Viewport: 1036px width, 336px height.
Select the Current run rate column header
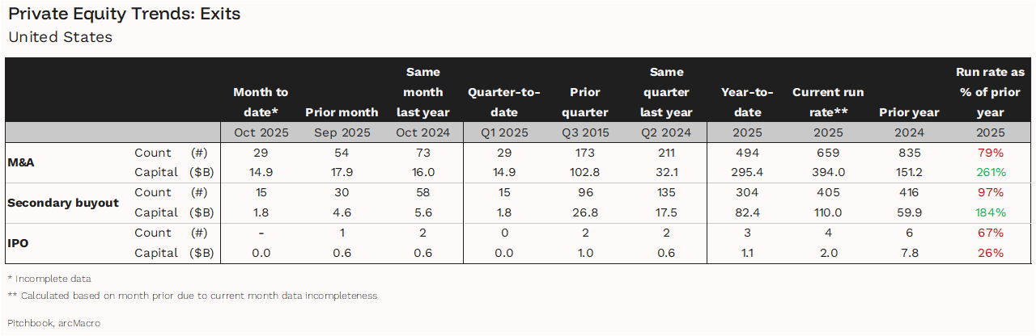click(828, 102)
